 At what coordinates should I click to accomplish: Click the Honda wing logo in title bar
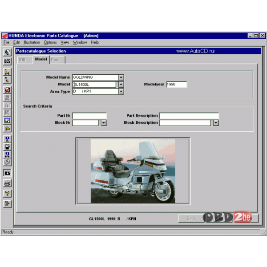5,36
